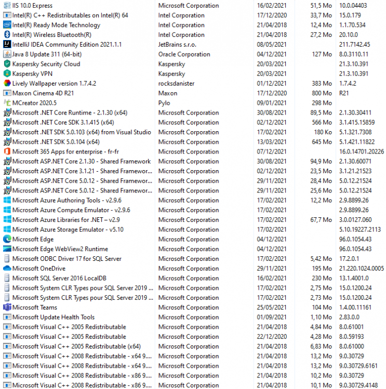This screenshot has height=389, width=386.
Task: Click the Microsoft 365 Apps Office icon
Action: 7,151
